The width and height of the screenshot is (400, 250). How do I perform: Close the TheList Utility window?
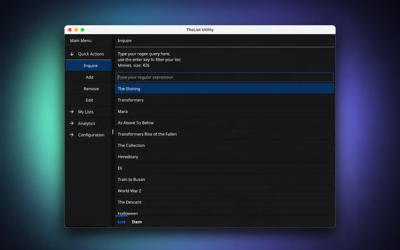pyautogui.click(x=70, y=30)
